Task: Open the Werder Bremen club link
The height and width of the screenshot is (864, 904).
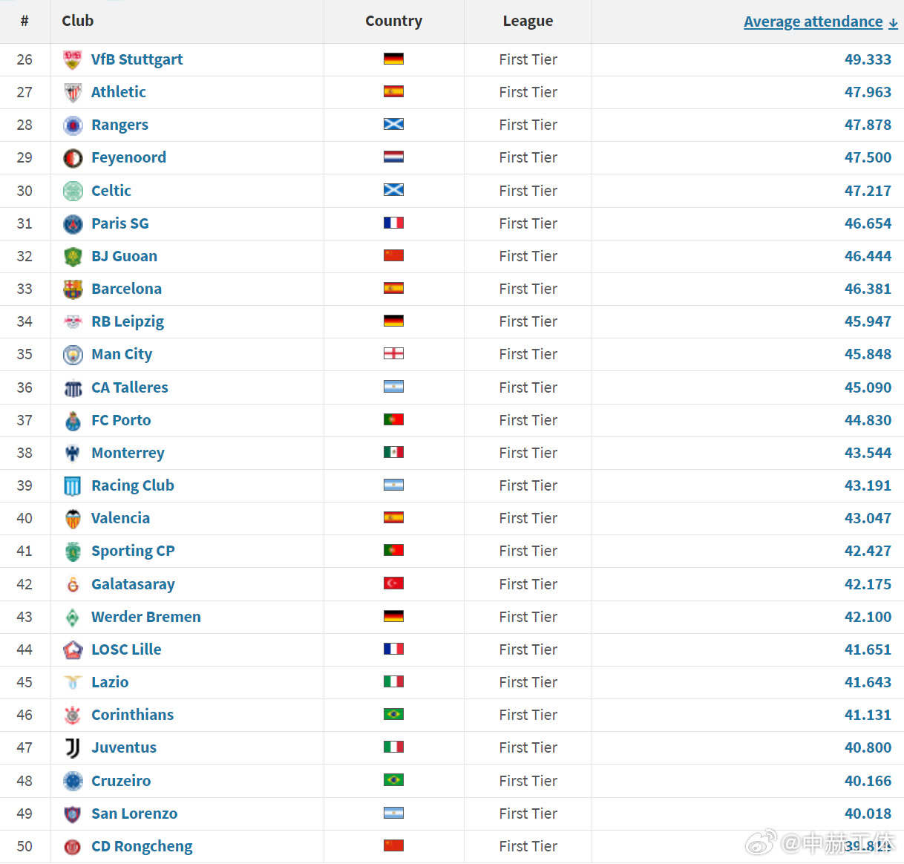Action: [x=145, y=617]
